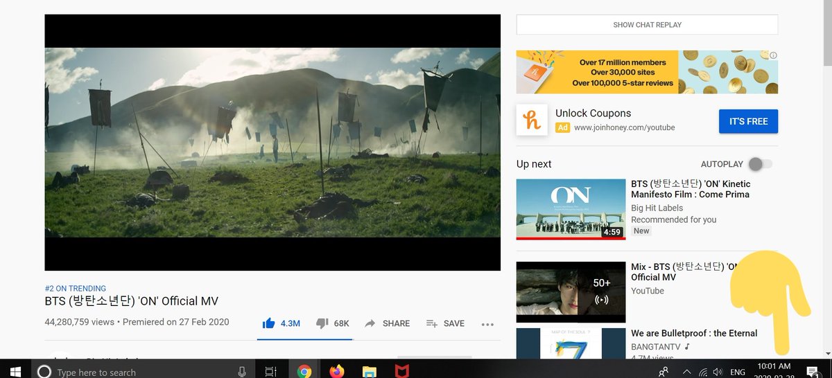The width and height of the screenshot is (832, 378).
Task: Open 'ON' Kinetic Manifesto Film thumbnail
Action: (x=571, y=209)
